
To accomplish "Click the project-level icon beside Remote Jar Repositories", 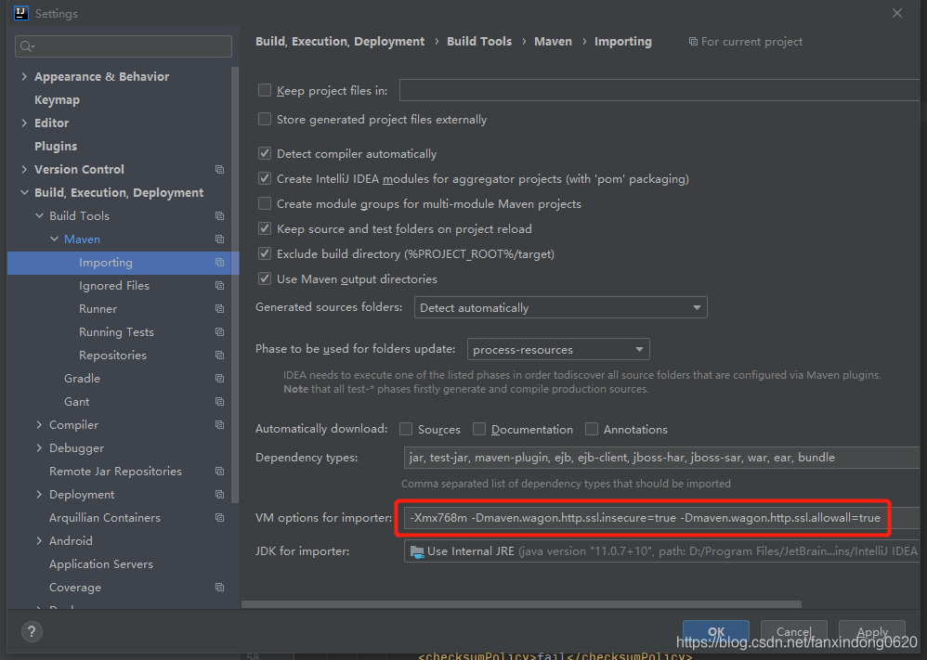I will point(219,472).
